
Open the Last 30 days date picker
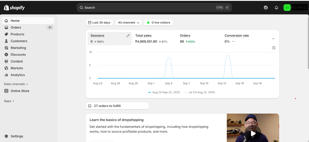coord(99,23)
